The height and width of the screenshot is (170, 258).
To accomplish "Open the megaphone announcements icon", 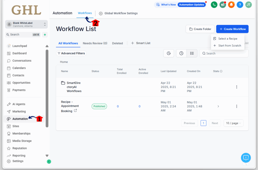I will tap(223, 5).
